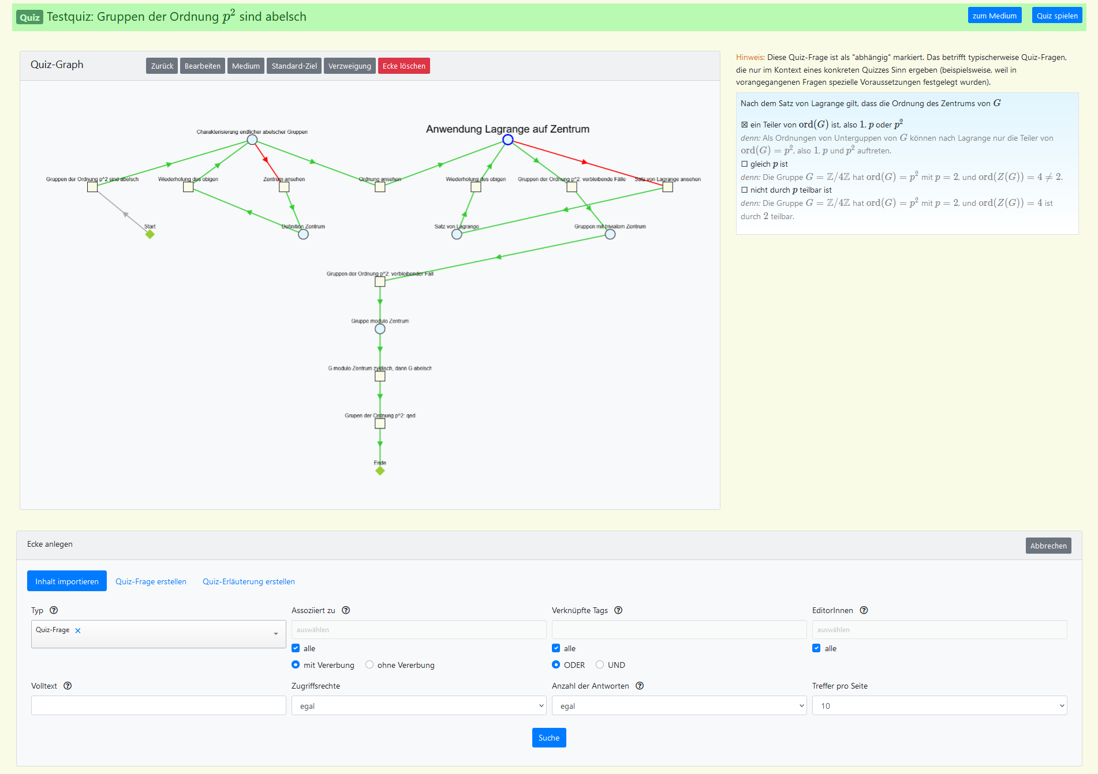Viewport: 1098px width, 774px height.
Task: Click into the Volltext input field
Action: tap(158, 705)
